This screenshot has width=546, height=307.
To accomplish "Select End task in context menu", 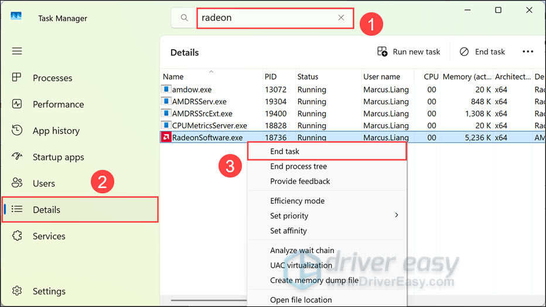I will (285, 151).
